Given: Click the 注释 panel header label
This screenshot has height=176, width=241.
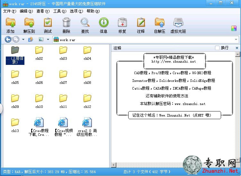Looking at the screenshot, I should click(x=117, y=48).
